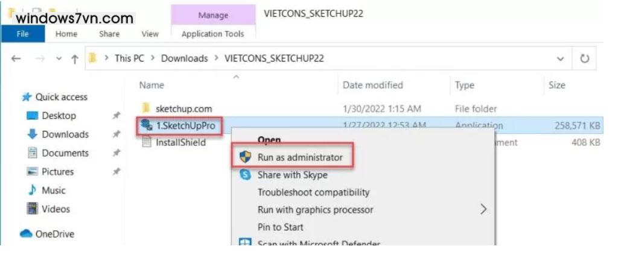The image size is (621, 255).
Task: Open the File ribbon tab
Action: pyautogui.click(x=22, y=34)
